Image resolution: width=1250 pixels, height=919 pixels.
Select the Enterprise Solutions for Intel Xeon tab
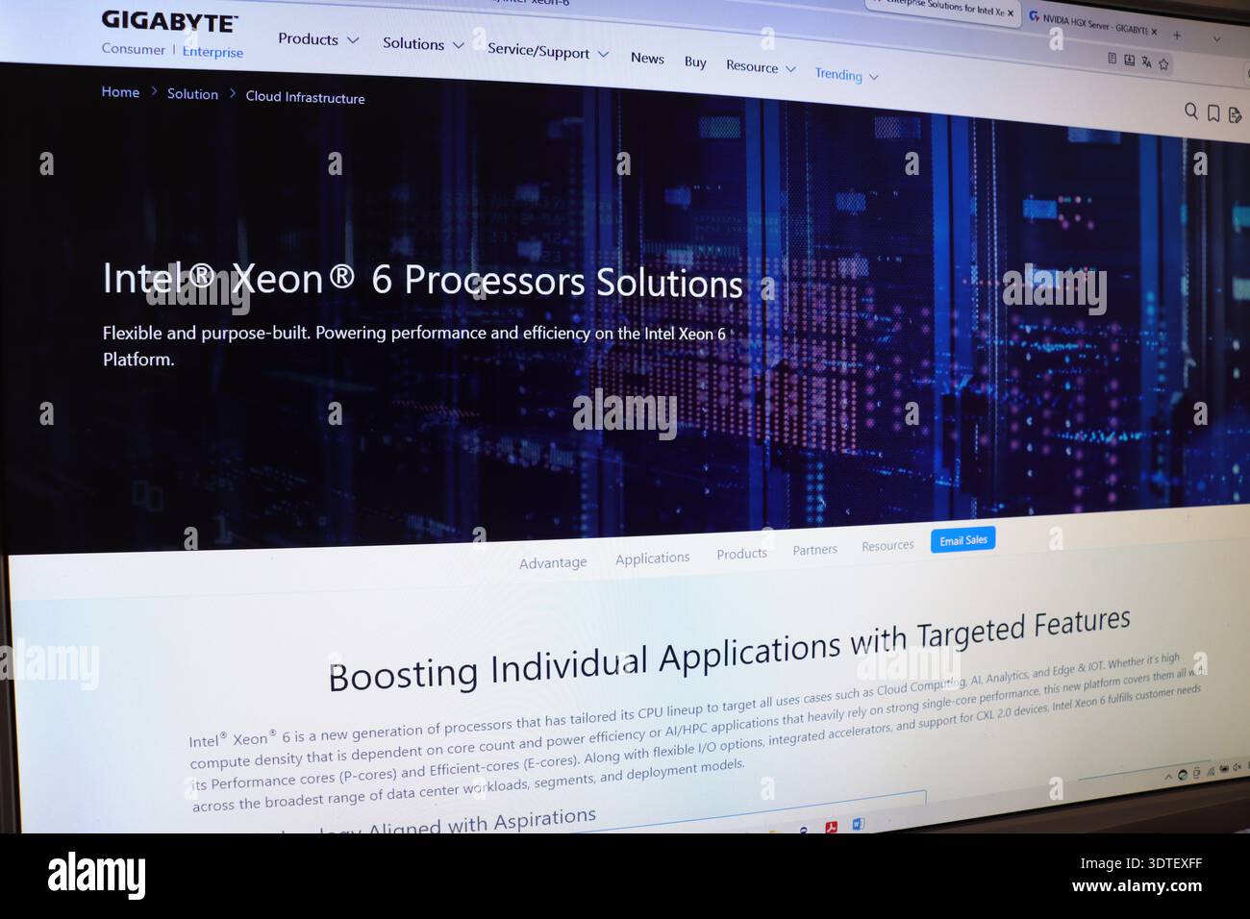[x=942, y=8]
